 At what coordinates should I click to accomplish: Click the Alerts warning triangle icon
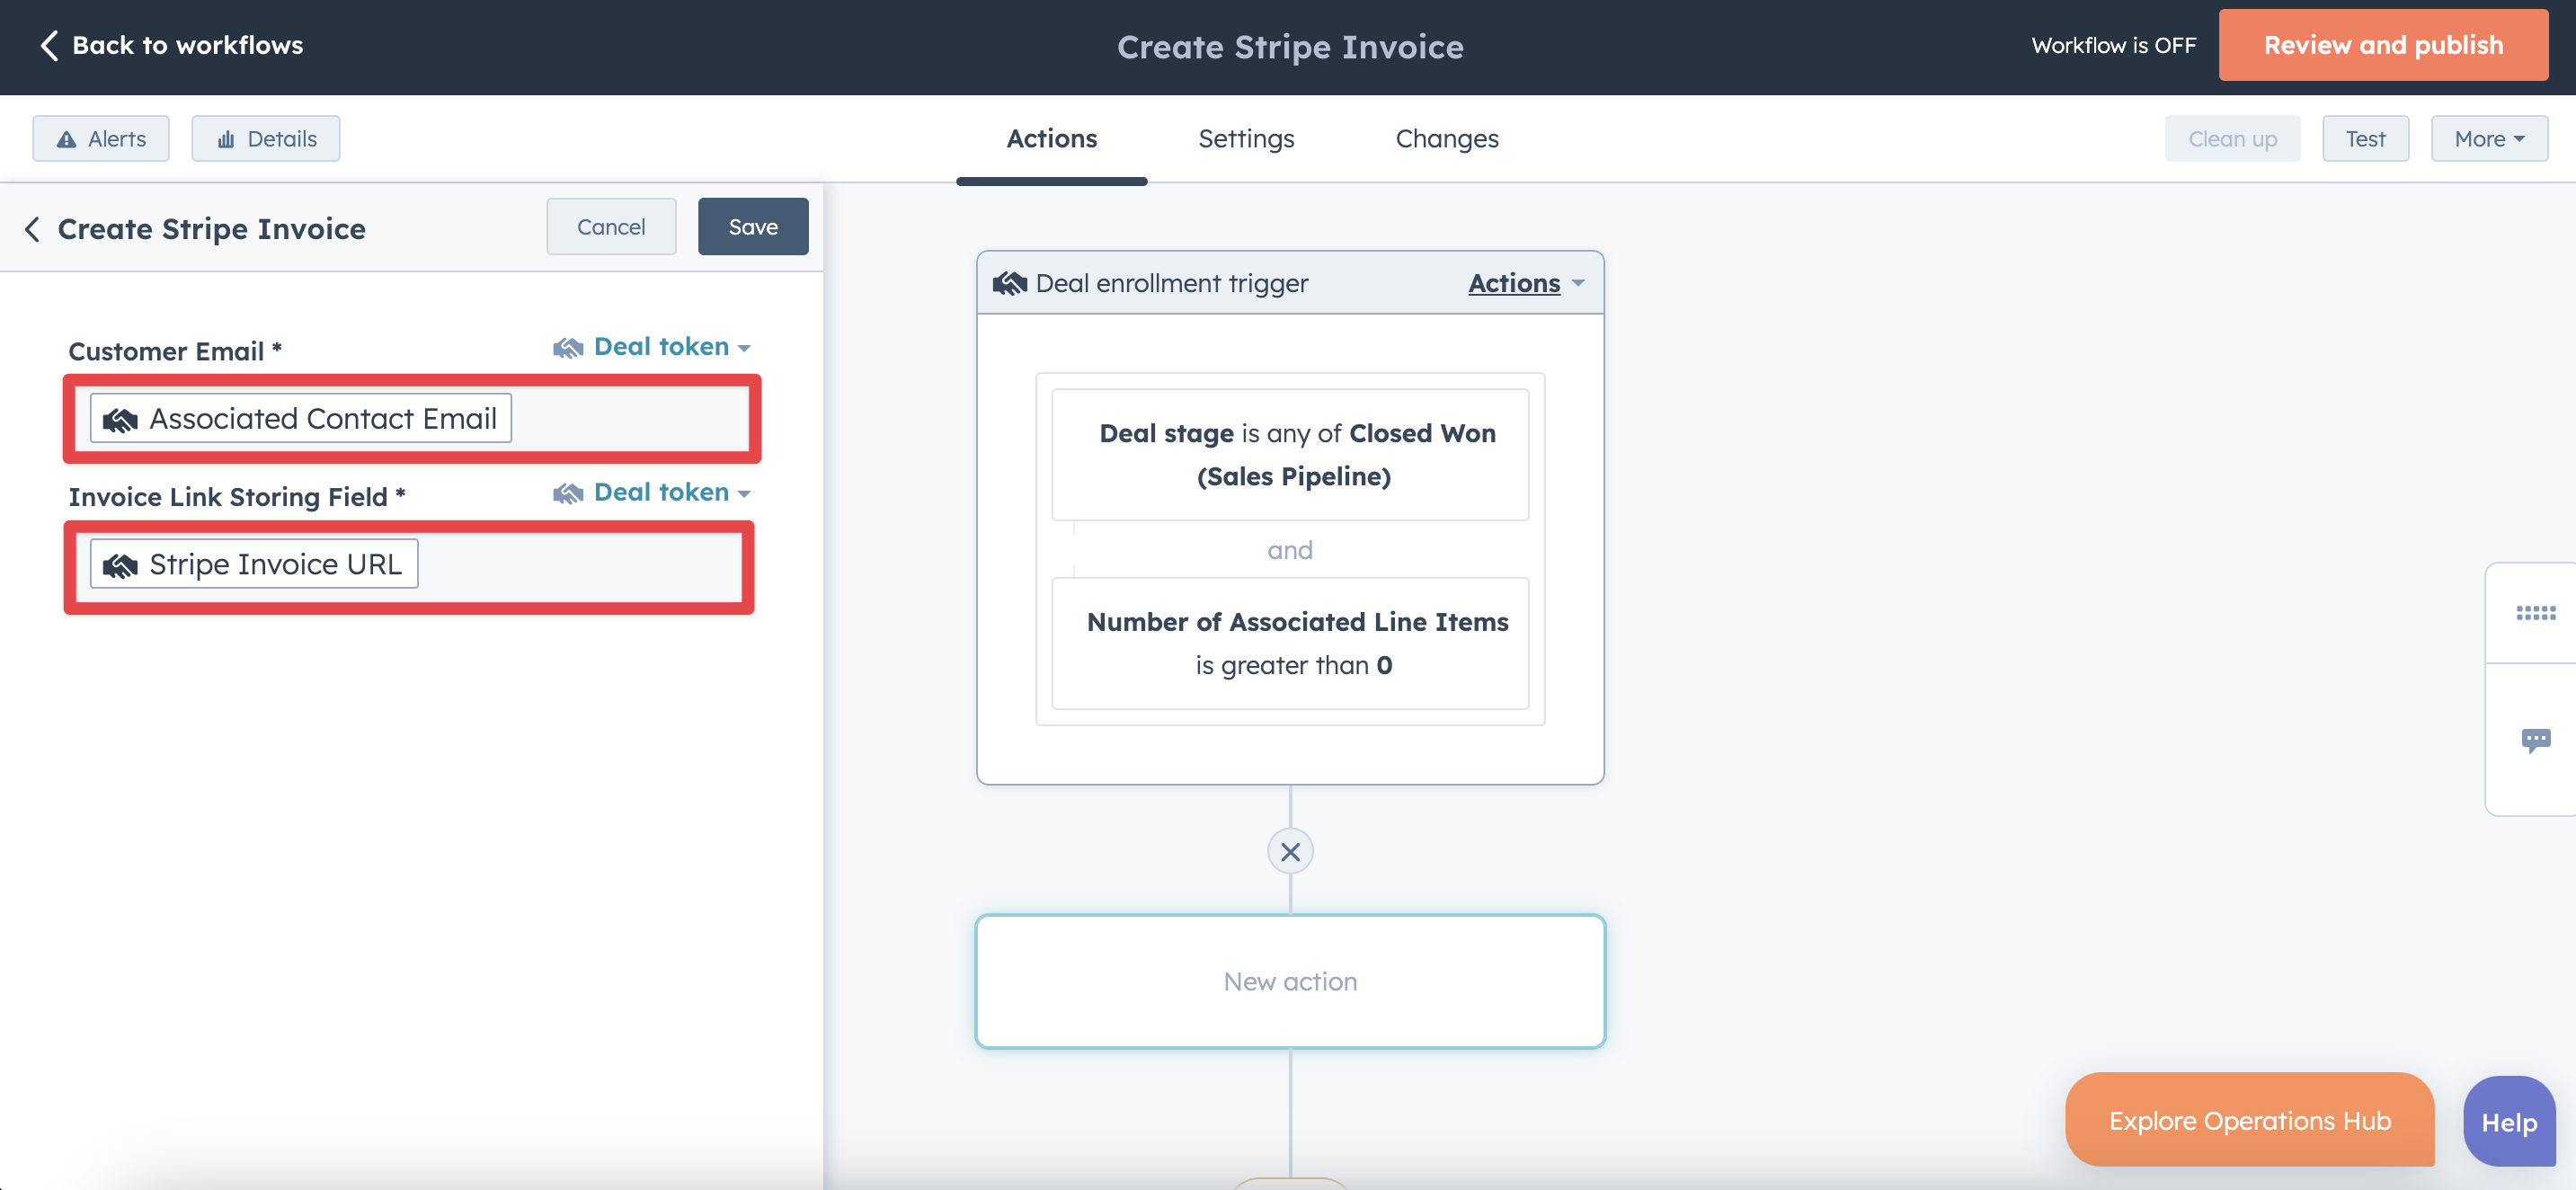coord(66,139)
